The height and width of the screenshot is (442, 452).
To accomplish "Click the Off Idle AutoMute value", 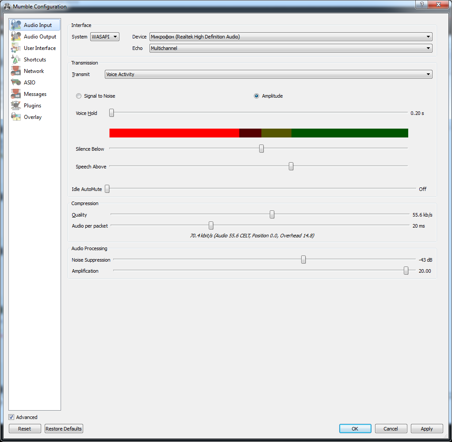I will [423, 189].
